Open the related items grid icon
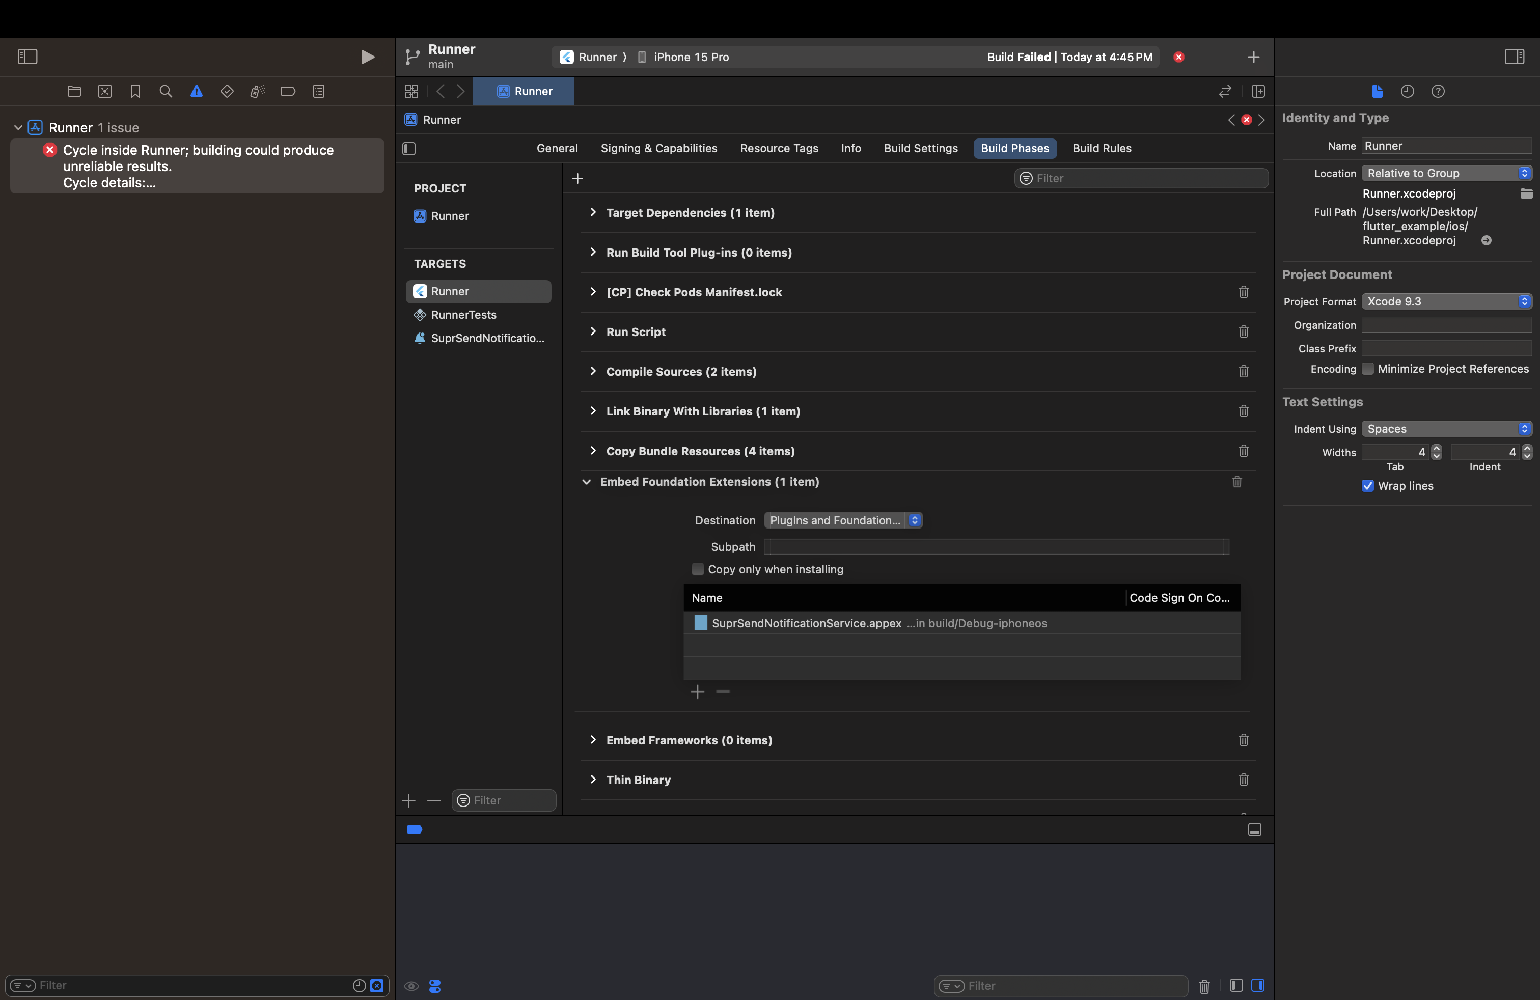The image size is (1540, 1000). pyautogui.click(x=411, y=91)
